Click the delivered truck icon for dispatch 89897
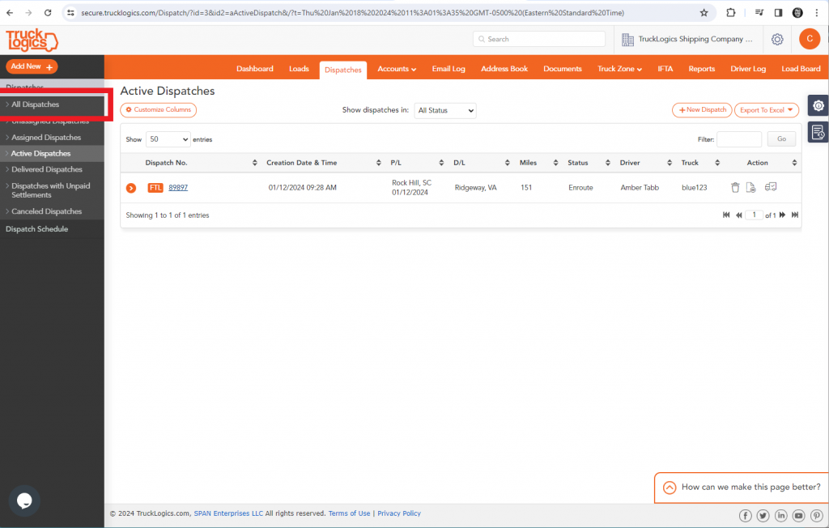 point(771,187)
